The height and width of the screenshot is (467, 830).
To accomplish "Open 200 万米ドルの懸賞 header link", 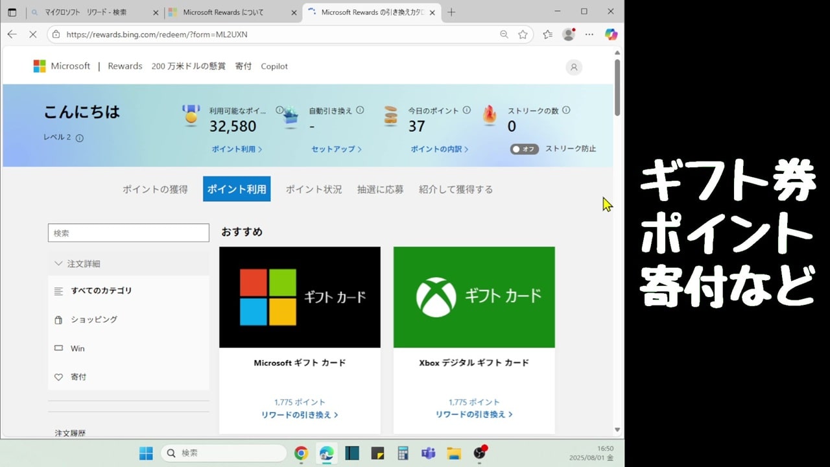I will [189, 66].
